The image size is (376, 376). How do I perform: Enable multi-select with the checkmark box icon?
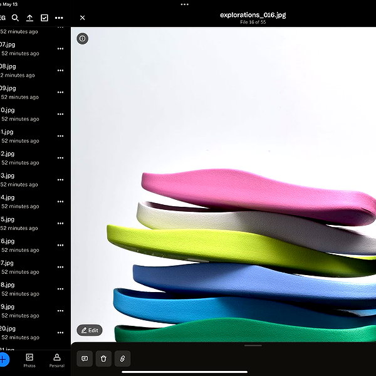click(44, 18)
